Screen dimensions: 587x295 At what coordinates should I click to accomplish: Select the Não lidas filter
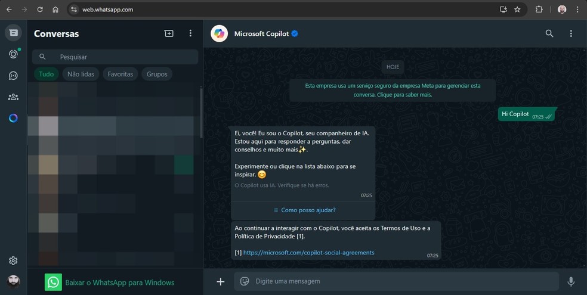(x=81, y=74)
